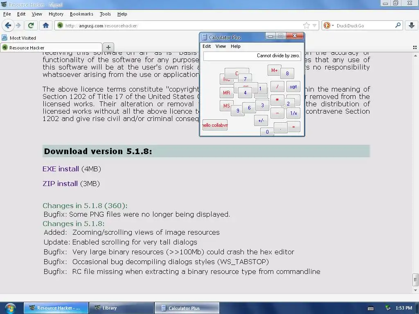Open the browser Help menu
This screenshot has height=314, width=419.
click(x=122, y=14)
